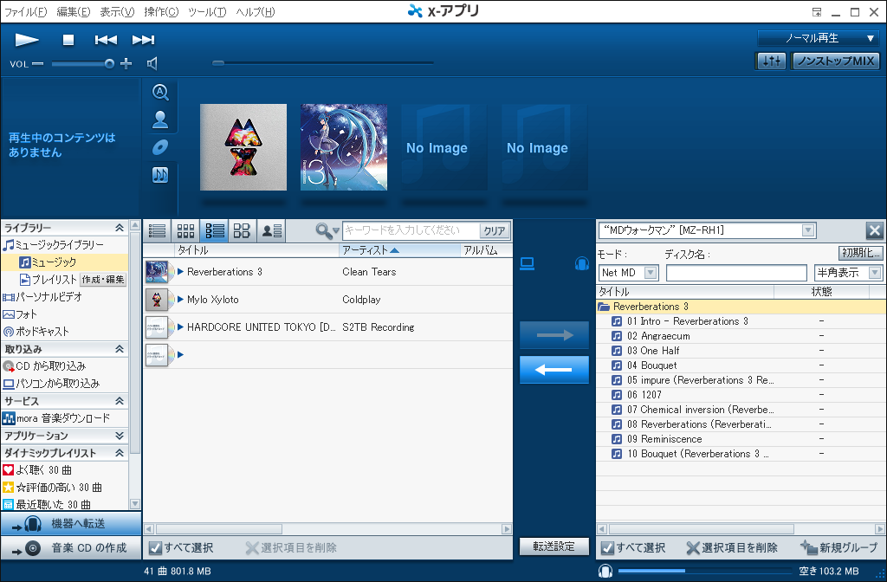Viewport: 887px width, 582px height.
Task: Expand the Reverberations 3 album row
Action: pos(180,271)
